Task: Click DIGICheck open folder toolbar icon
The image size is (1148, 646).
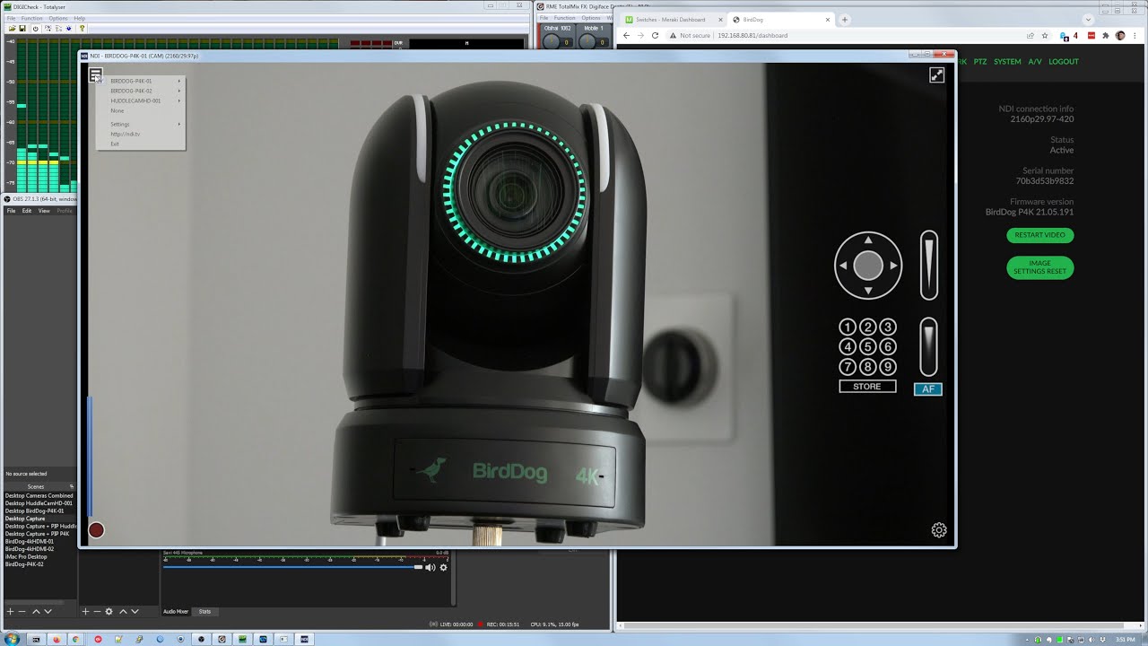Action: tap(12, 28)
